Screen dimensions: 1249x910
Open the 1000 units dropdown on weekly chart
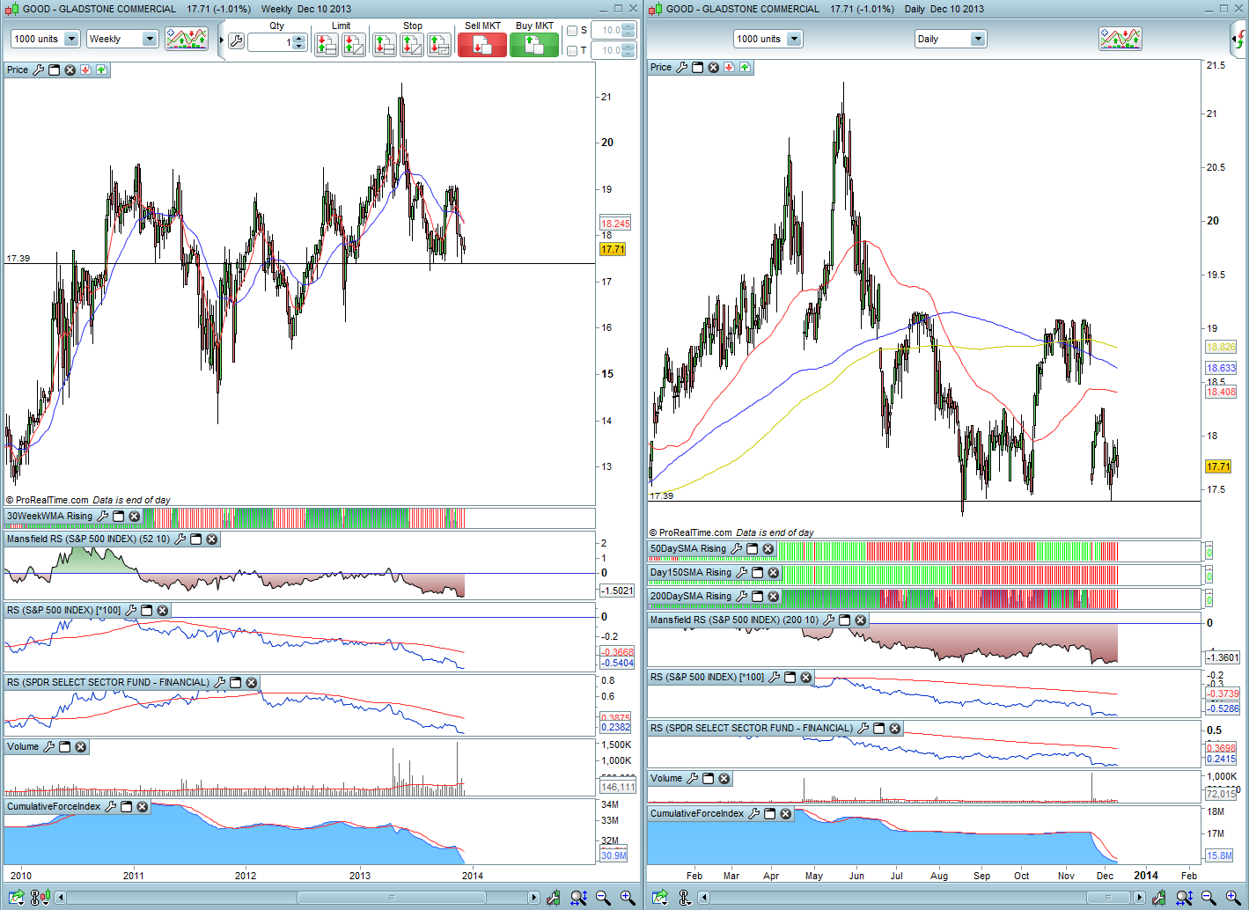(71, 39)
